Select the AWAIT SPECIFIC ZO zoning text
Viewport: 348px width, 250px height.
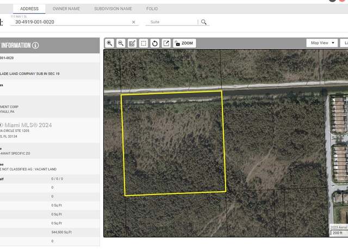16,154
